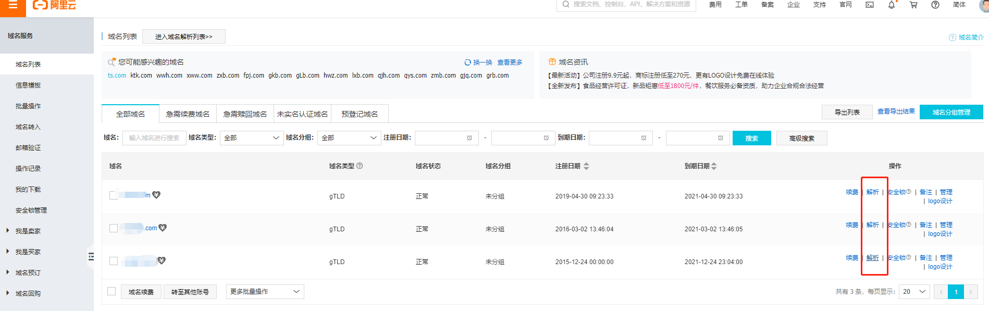This screenshot has width=989, height=311.
Task: Check the first domain row checkbox
Action: tap(114, 195)
